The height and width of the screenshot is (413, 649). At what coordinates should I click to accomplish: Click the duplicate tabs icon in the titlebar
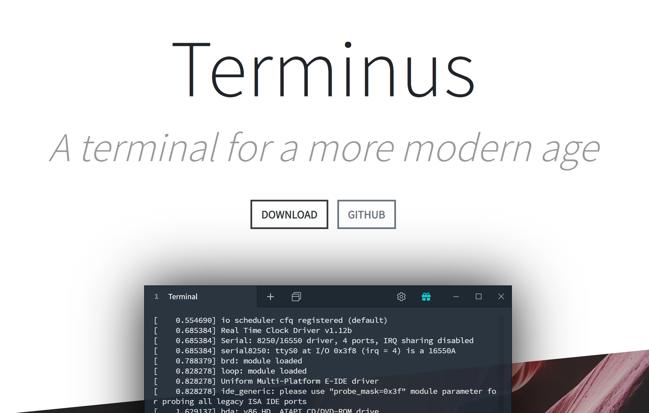pyautogui.click(x=296, y=296)
